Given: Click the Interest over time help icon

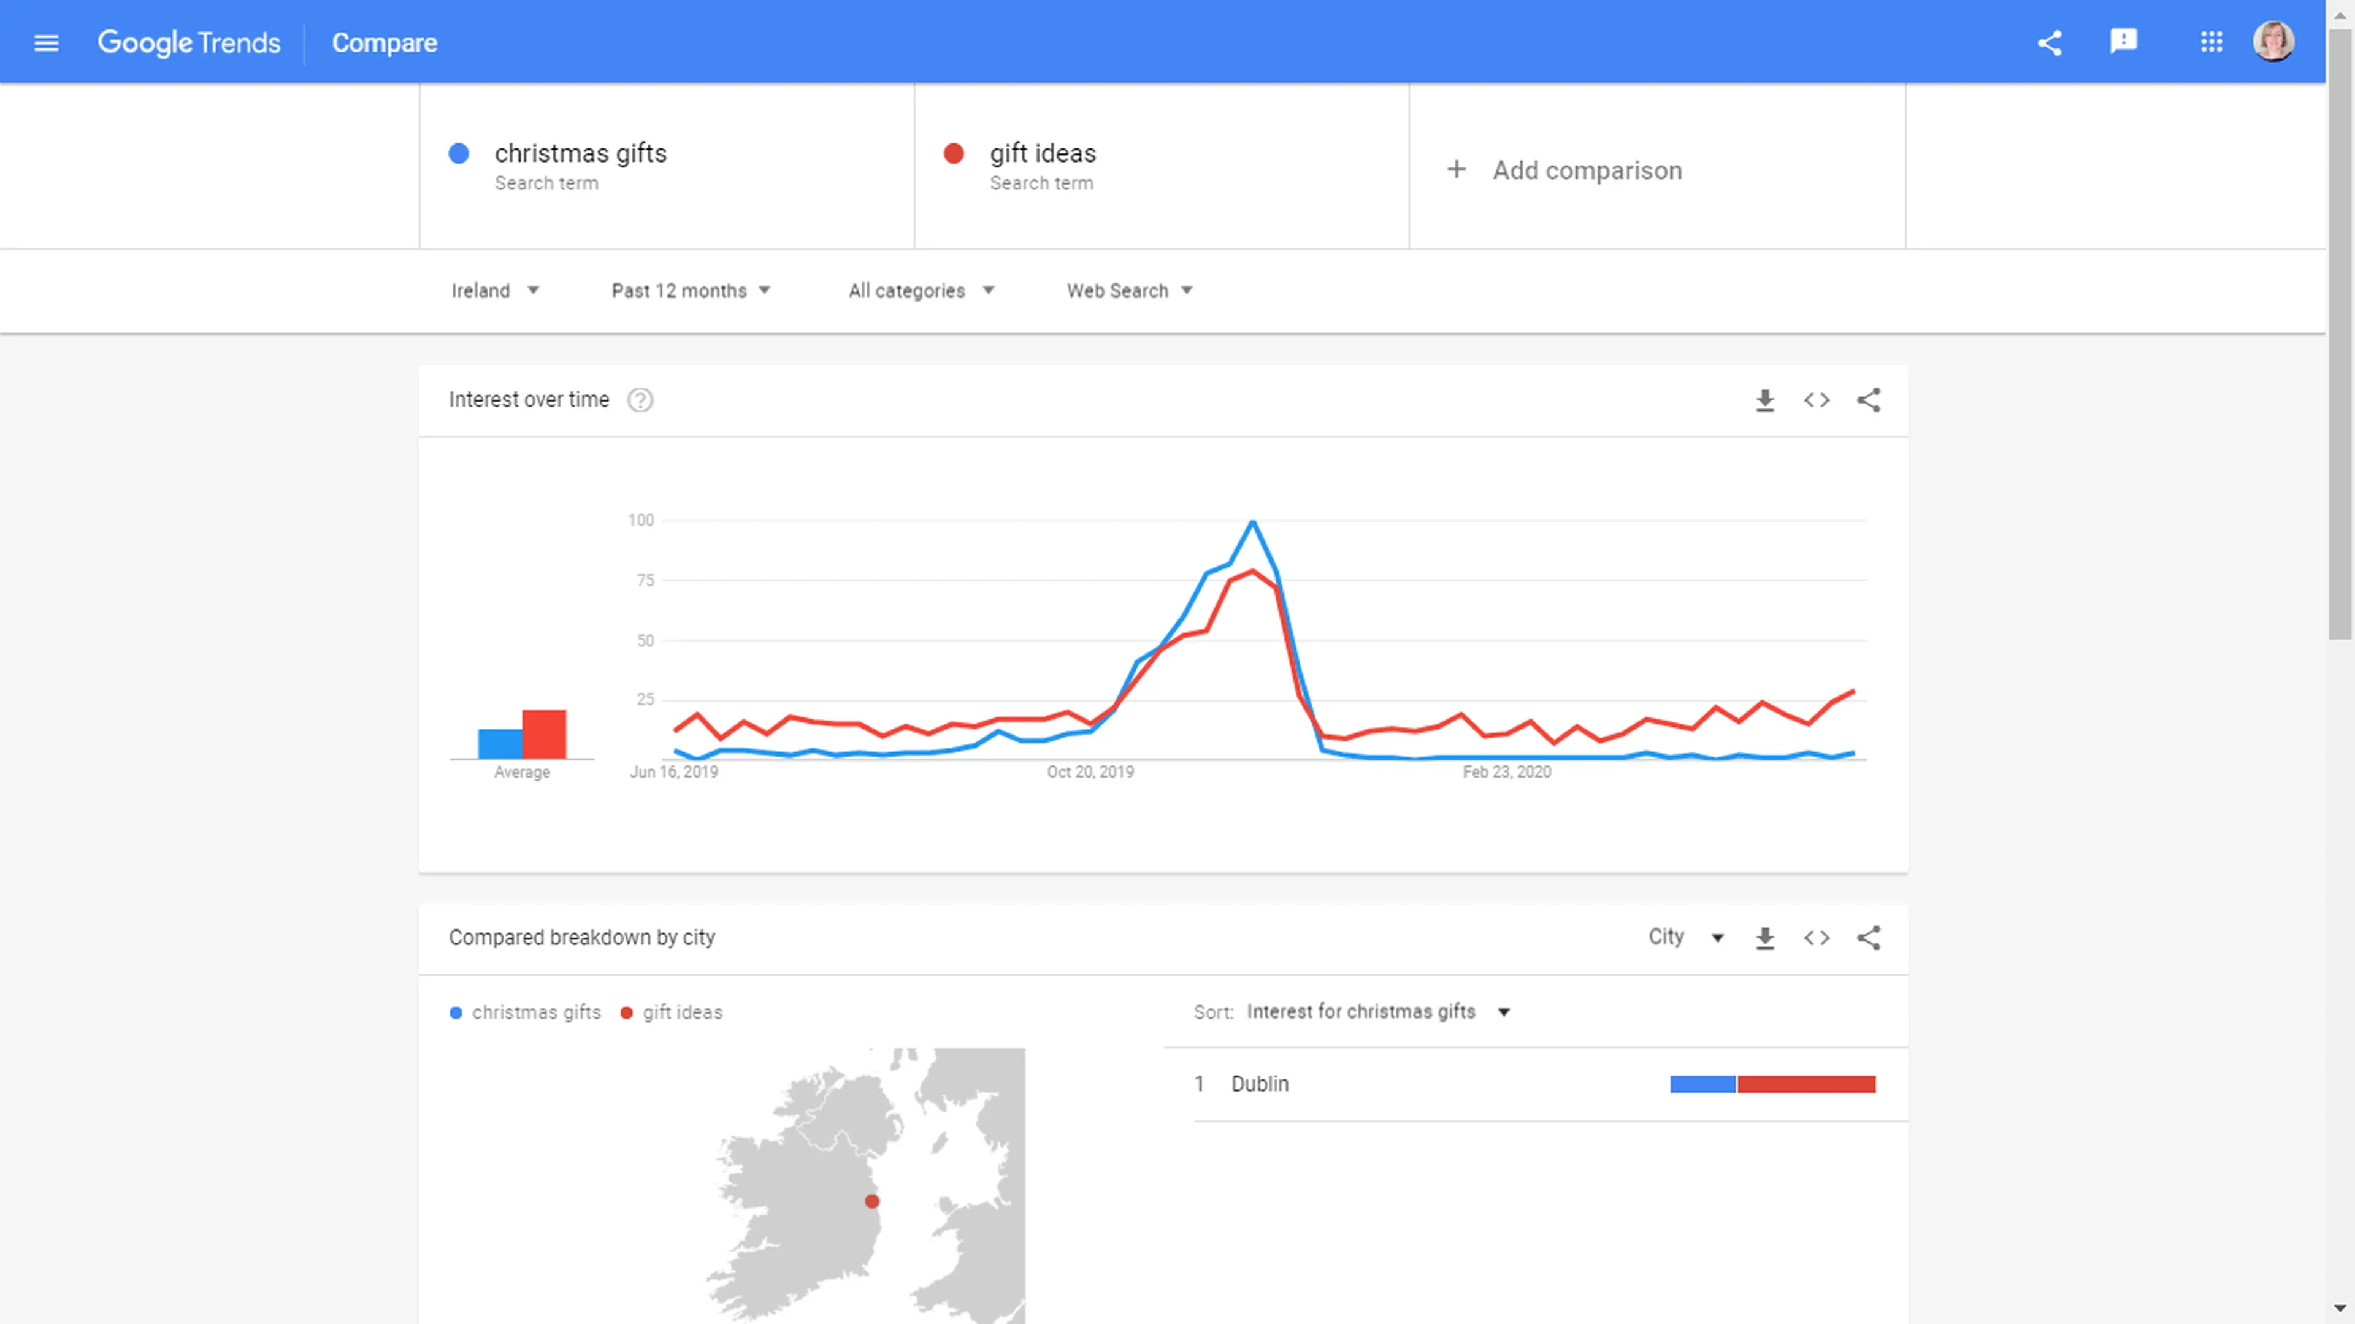Looking at the screenshot, I should 640,400.
